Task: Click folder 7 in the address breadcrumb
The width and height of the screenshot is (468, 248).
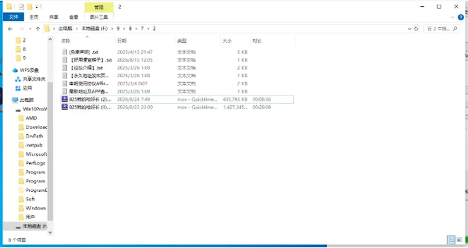Action: point(142,29)
